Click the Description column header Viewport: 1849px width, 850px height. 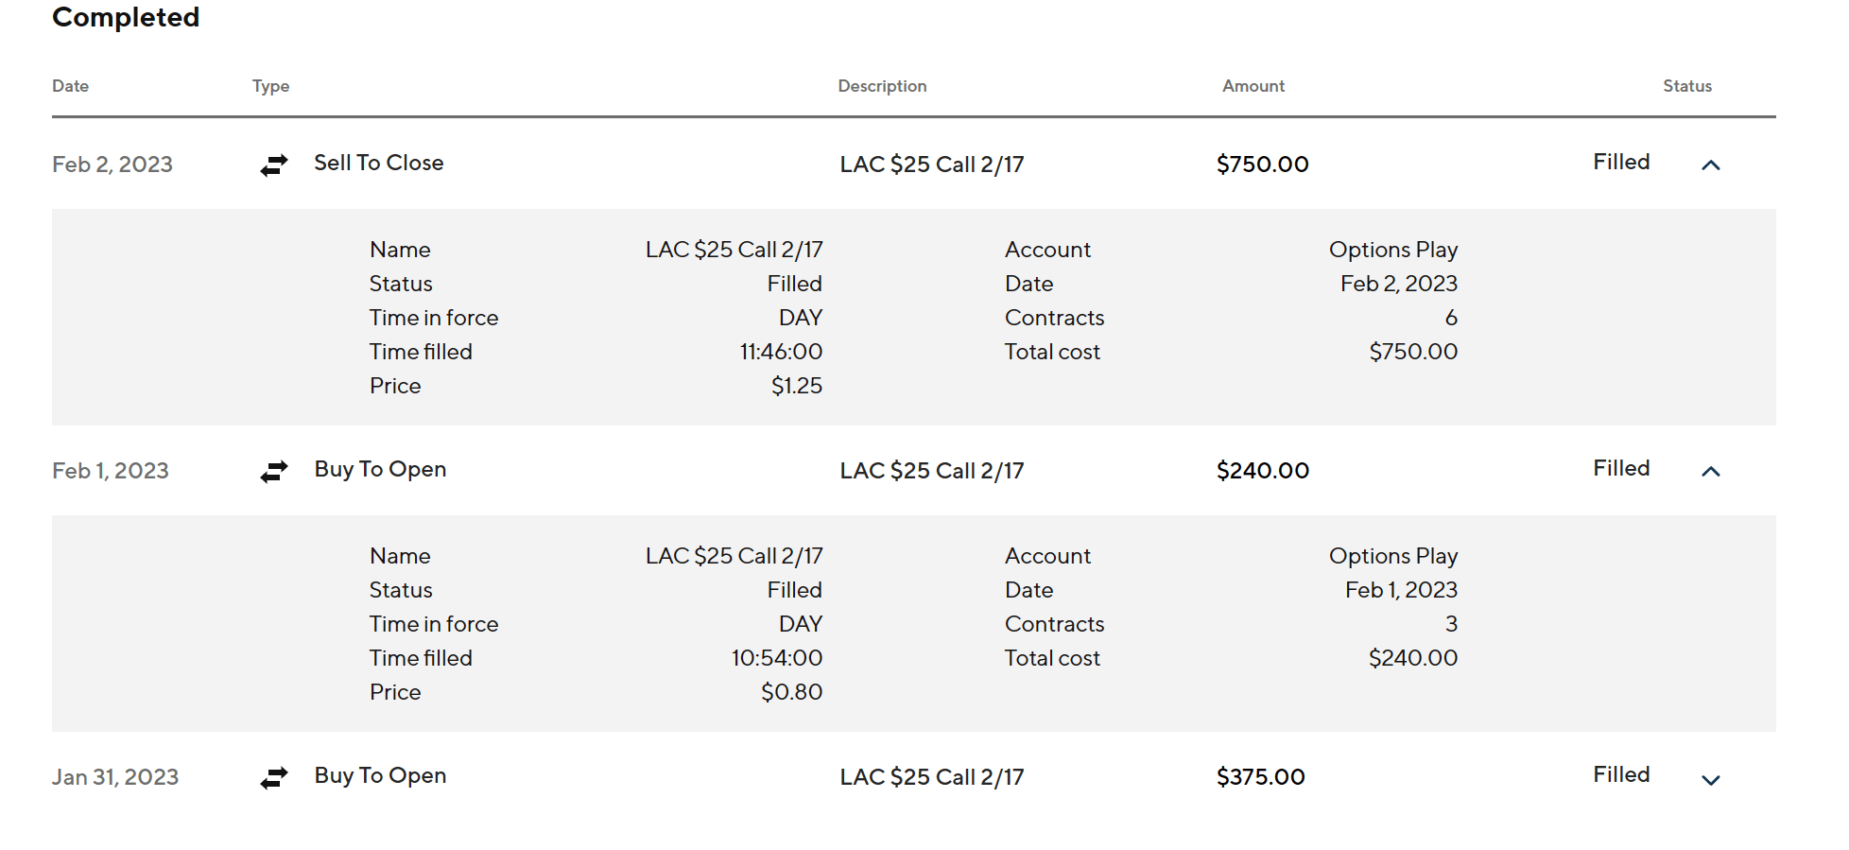(x=882, y=86)
